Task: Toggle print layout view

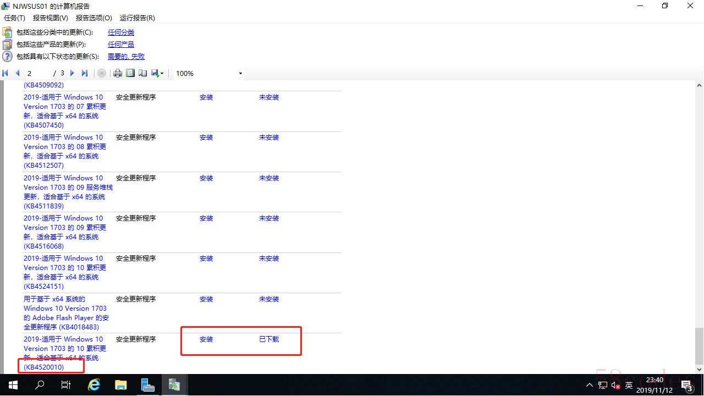Action: point(130,73)
